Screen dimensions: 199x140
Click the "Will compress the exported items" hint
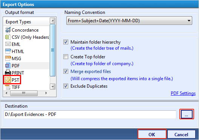[x=122, y=79]
